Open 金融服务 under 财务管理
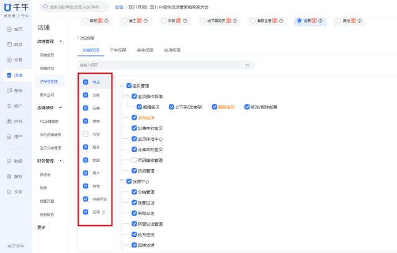 pos(47,215)
